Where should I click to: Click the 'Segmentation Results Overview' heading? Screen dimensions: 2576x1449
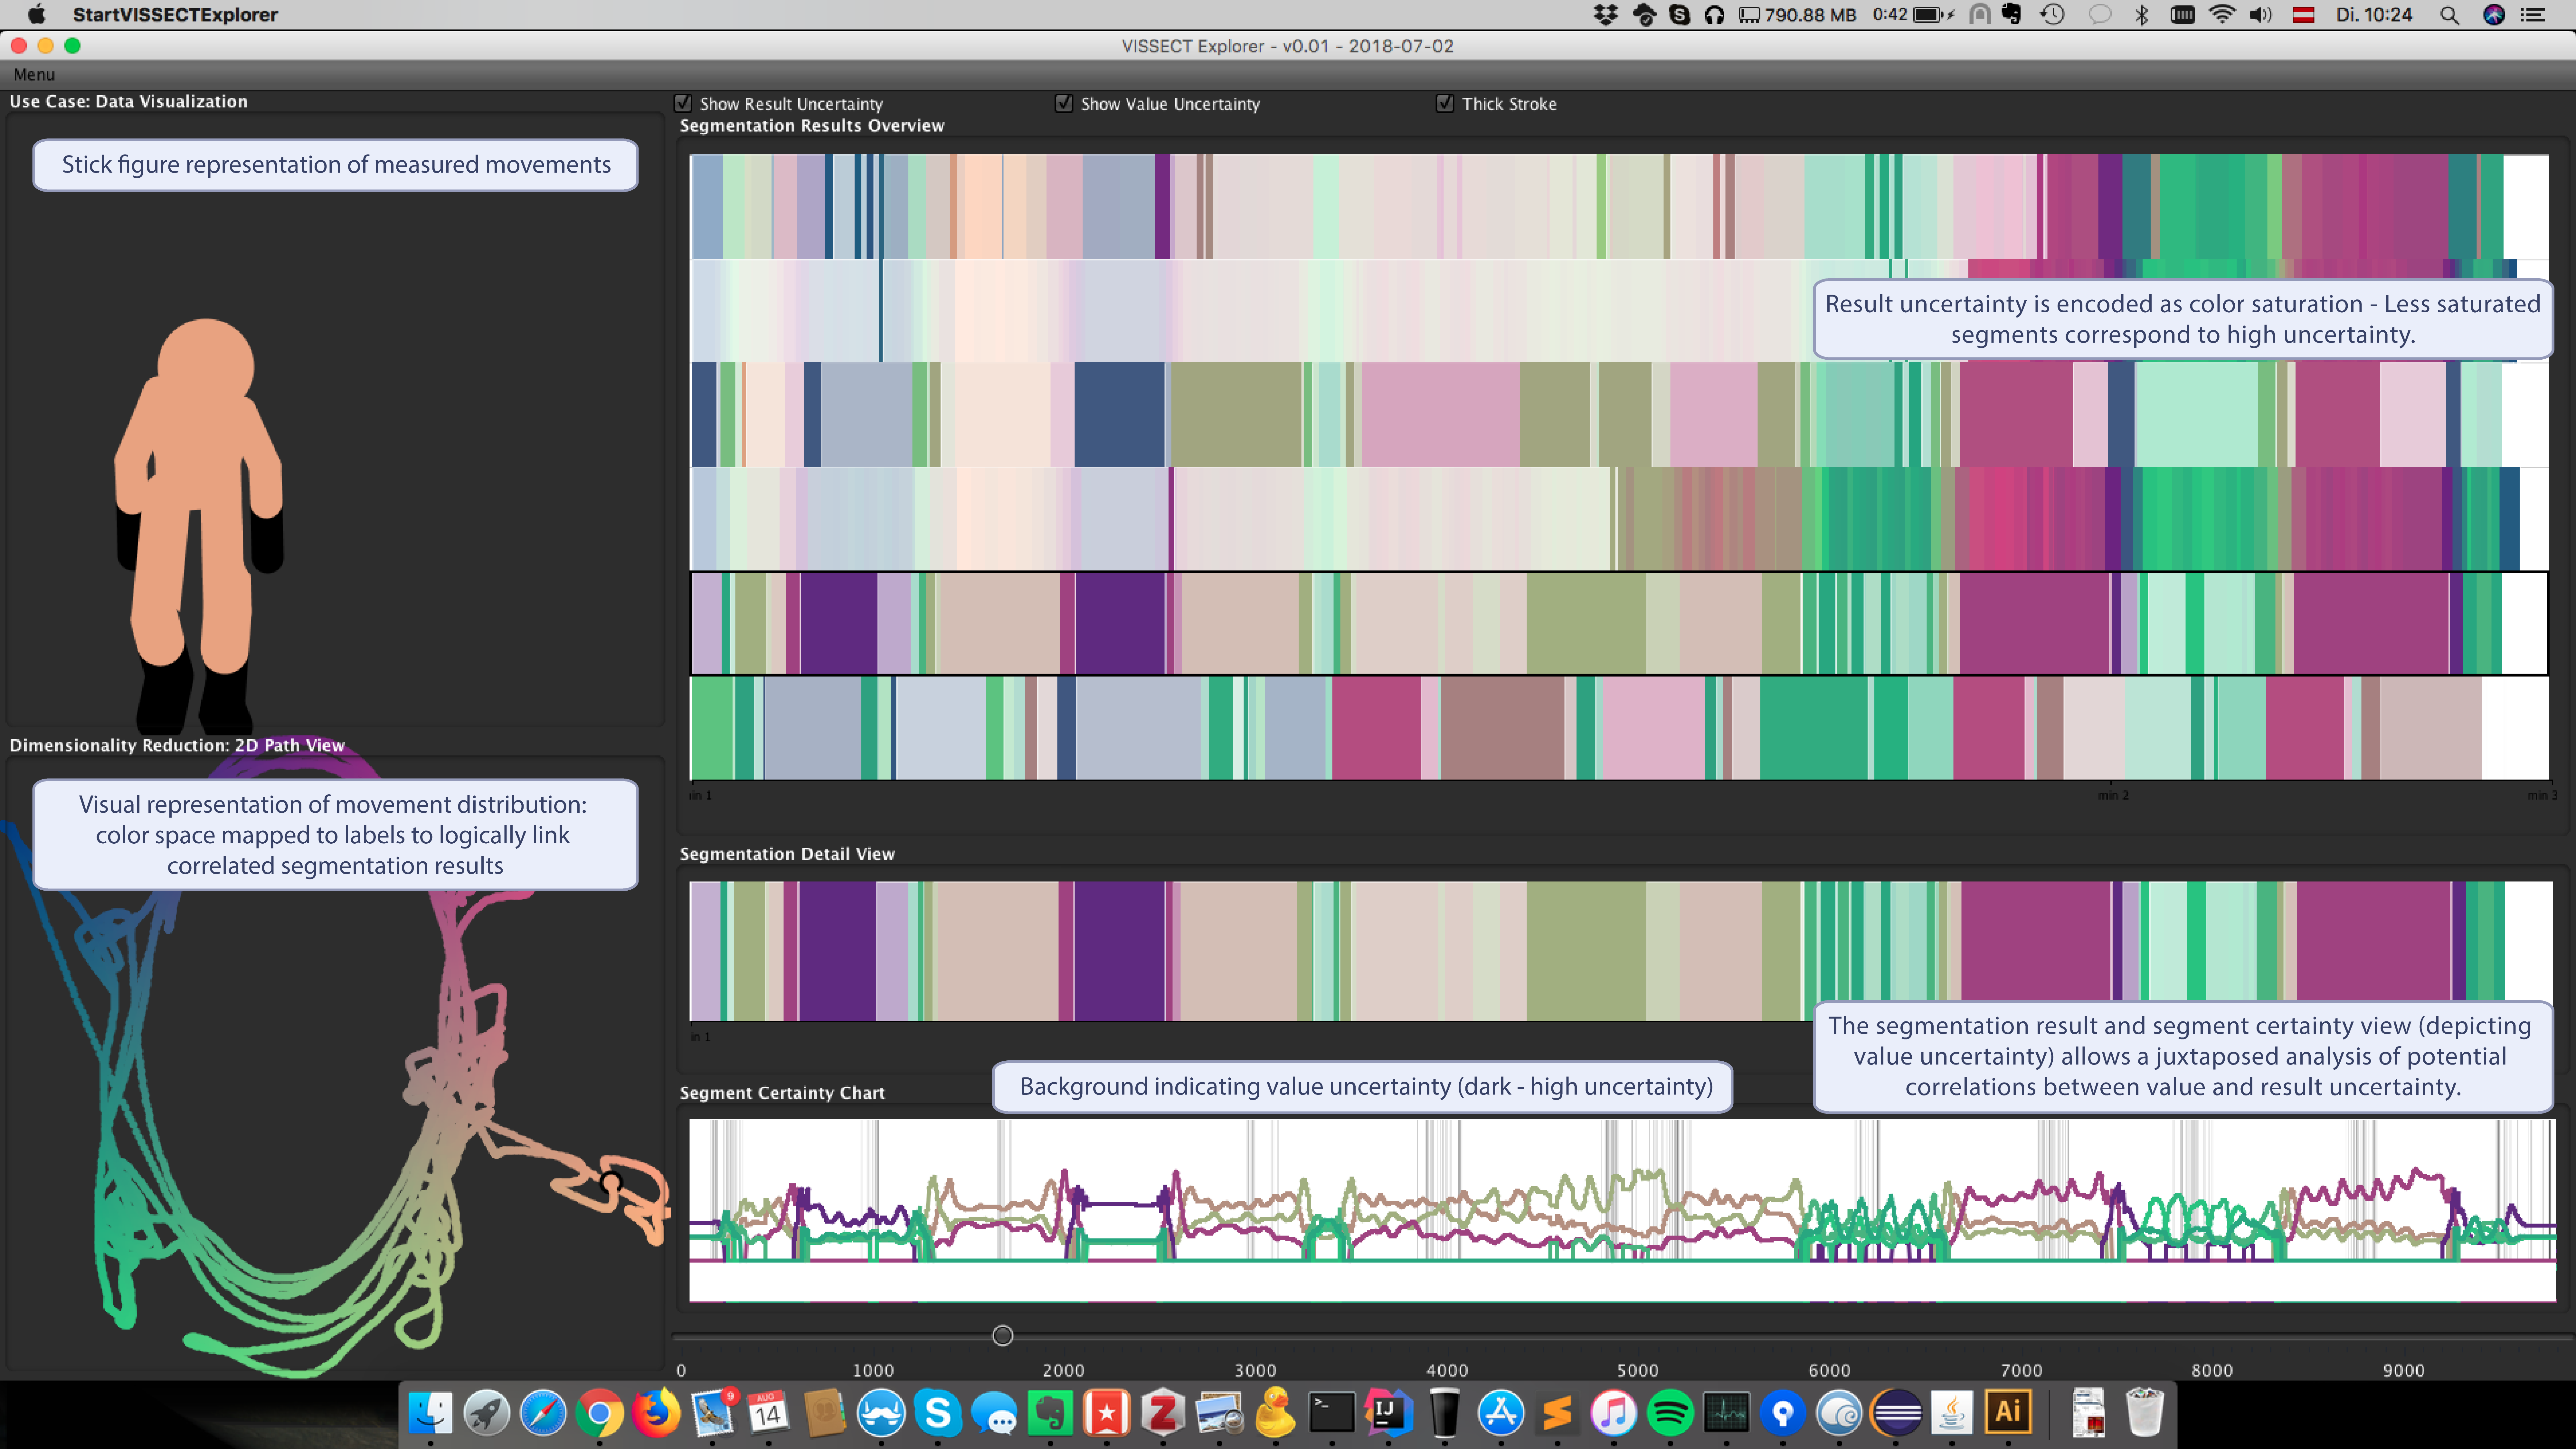(x=812, y=126)
